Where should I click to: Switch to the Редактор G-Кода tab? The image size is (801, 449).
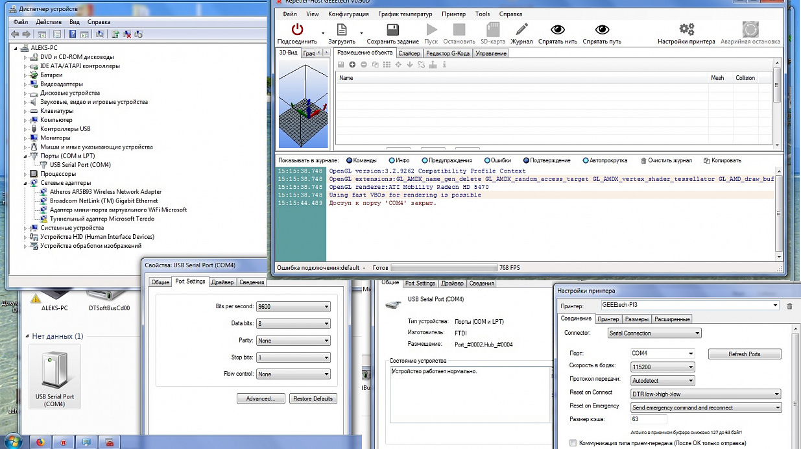click(x=448, y=53)
